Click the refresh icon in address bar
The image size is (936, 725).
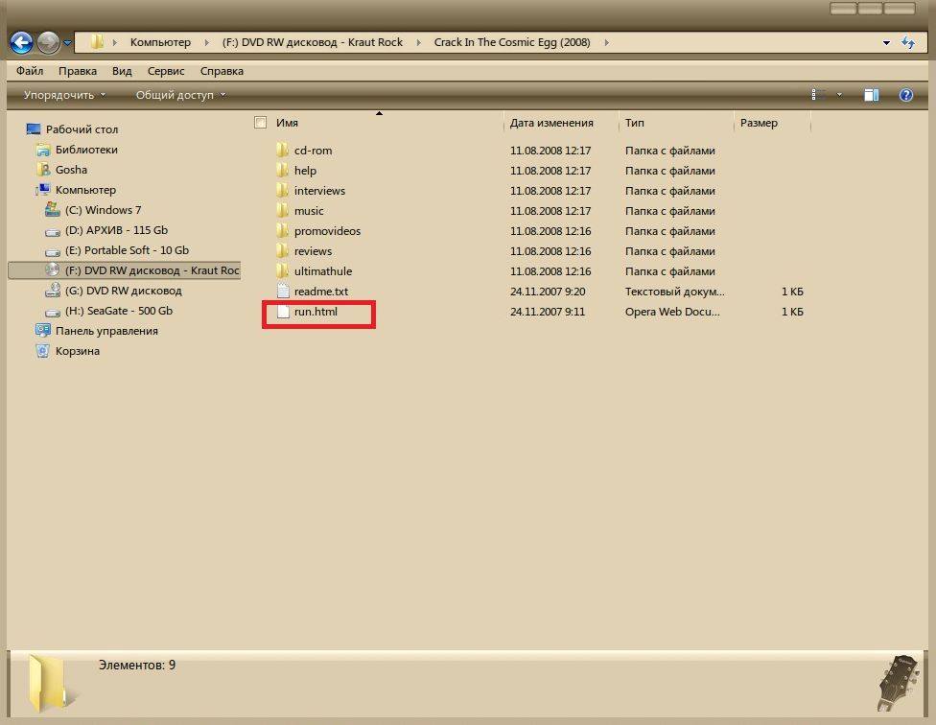tap(907, 43)
